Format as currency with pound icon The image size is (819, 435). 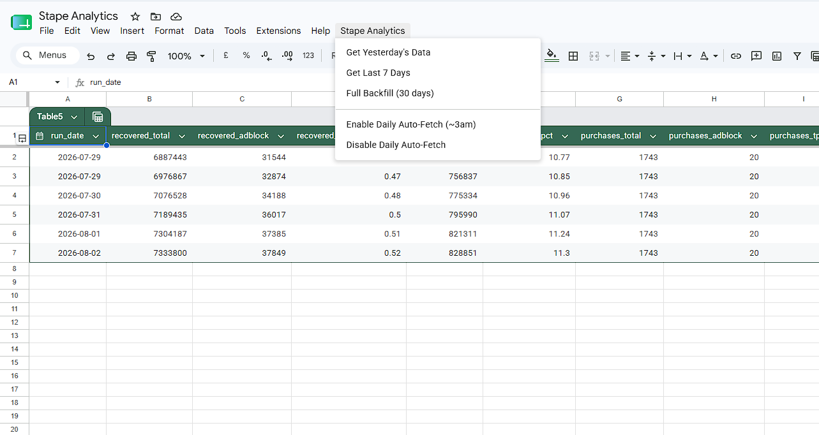tap(226, 55)
